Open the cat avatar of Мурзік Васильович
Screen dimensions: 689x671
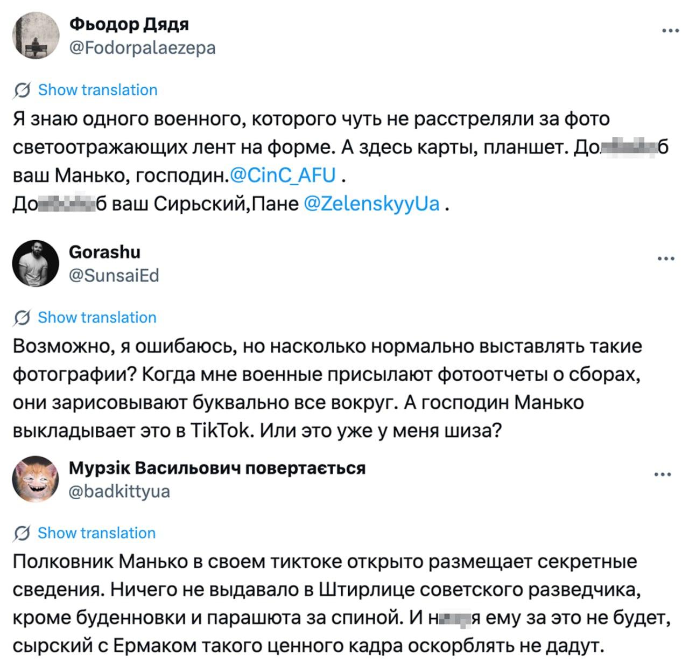coord(36,479)
